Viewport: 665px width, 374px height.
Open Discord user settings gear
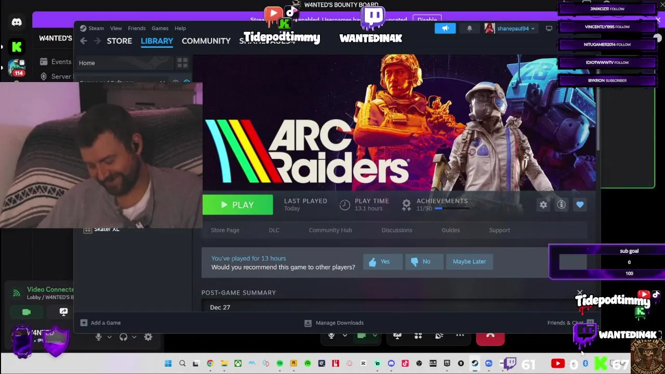pos(148,337)
